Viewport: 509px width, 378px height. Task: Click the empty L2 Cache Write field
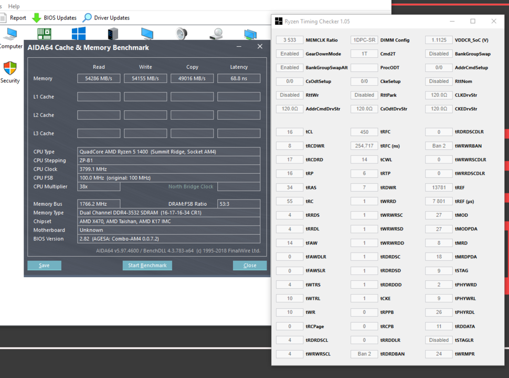(145, 115)
